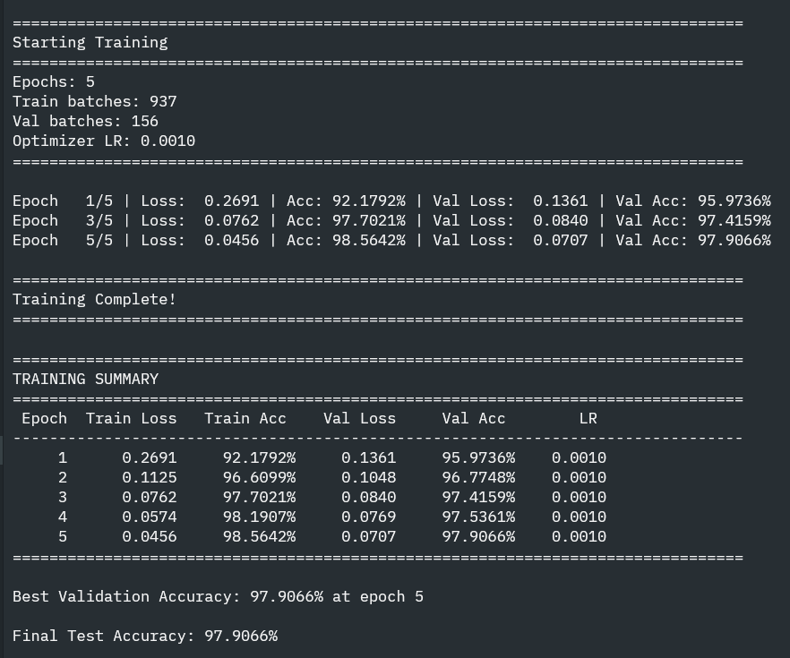Click the 'Val batches: 156' line
Screen dimensions: 790x658
[x=86, y=122]
